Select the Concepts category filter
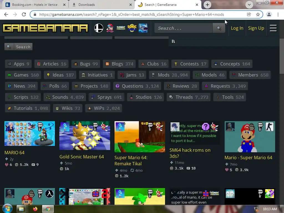The height and width of the screenshot is (213, 284). [x=232, y=64]
